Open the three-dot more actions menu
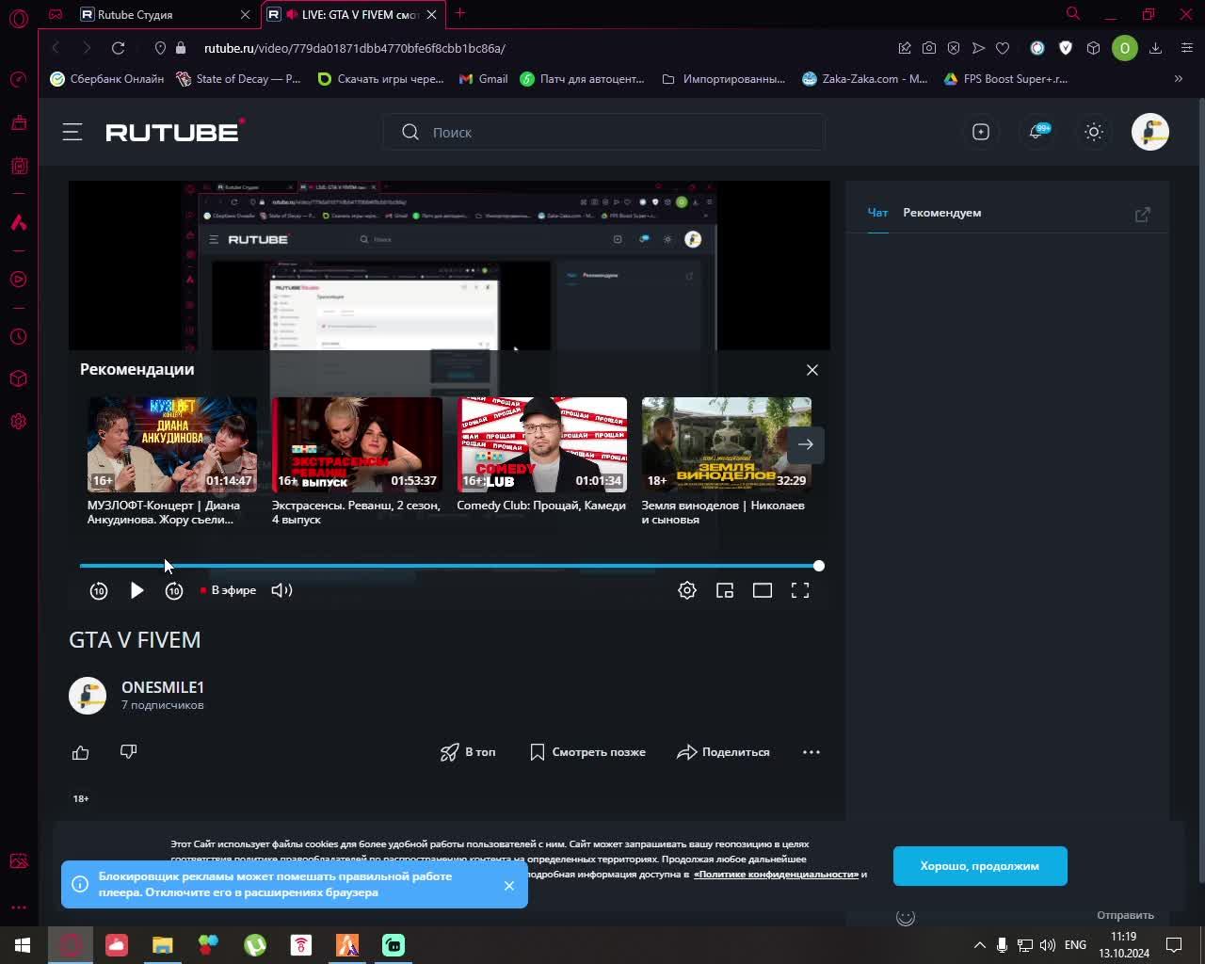This screenshot has height=964, width=1205. [x=811, y=752]
